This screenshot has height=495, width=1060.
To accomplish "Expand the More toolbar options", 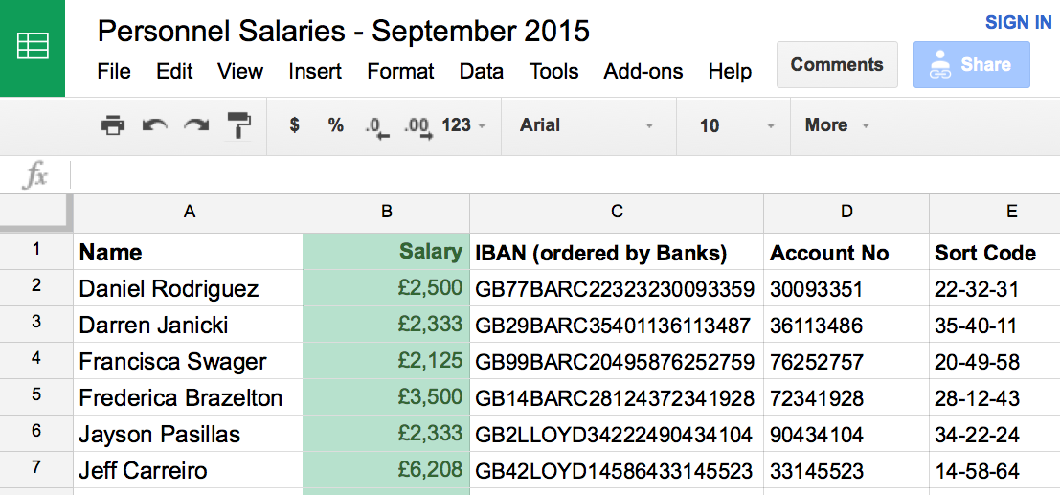I will [x=837, y=124].
